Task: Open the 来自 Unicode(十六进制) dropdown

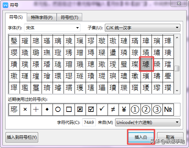Action: tap(148, 123)
